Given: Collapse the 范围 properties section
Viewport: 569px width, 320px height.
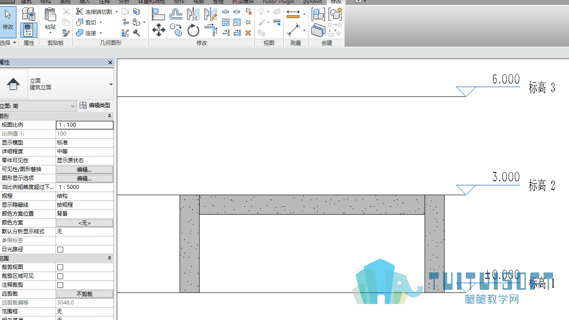Looking at the screenshot, I should (x=110, y=258).
